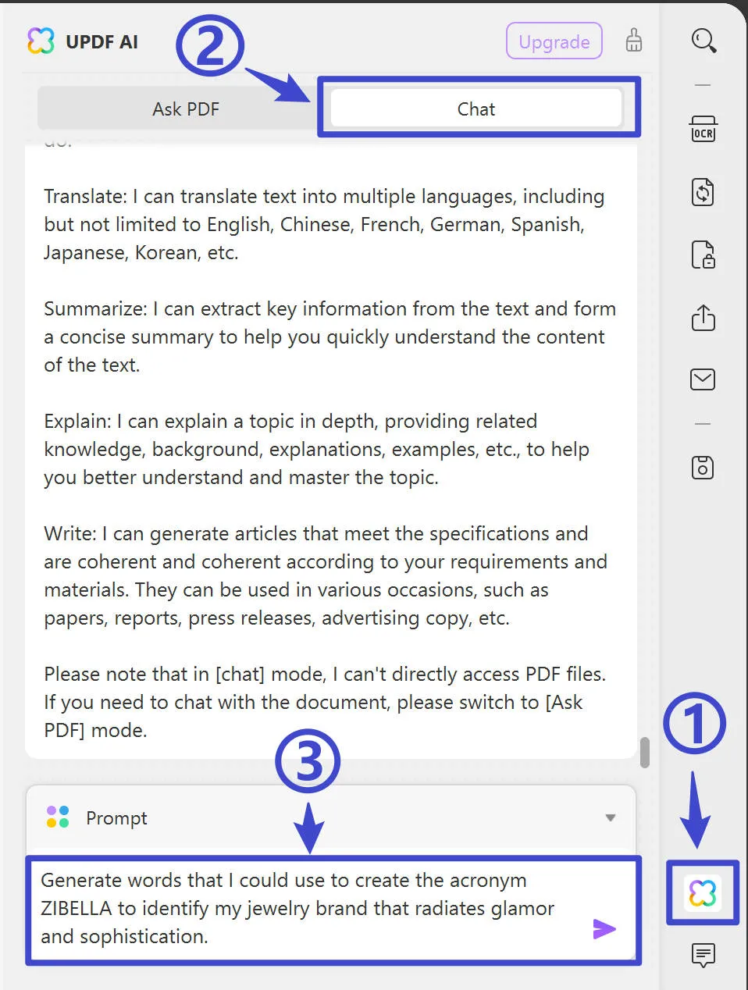This screenshot has width=748, height=990.
Task: Launch the OCR recognition tool
Action: pos(702,129)
